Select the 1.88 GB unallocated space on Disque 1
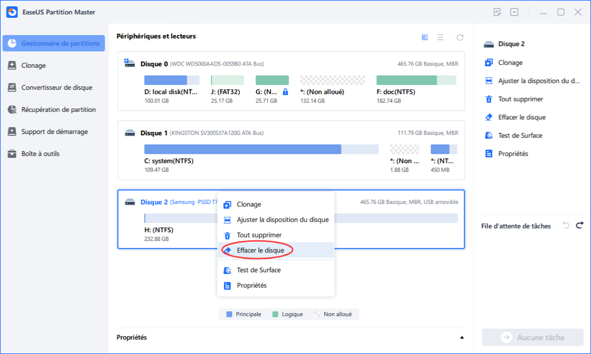591x354 pixels. click(x=404, y=149)
